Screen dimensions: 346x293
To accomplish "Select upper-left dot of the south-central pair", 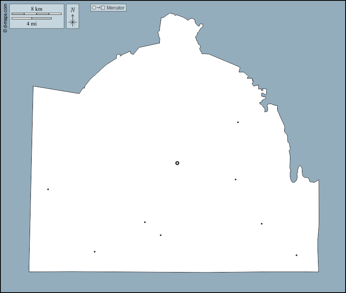I will pyautogui.click(x=145, y=222).
